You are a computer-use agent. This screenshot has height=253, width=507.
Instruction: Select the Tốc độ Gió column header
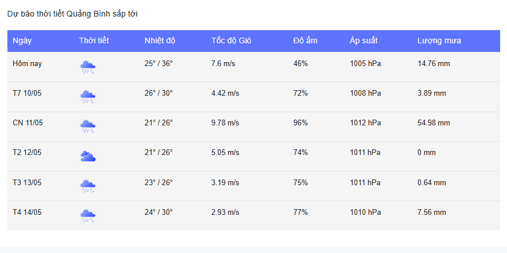(x=231, y=40)
